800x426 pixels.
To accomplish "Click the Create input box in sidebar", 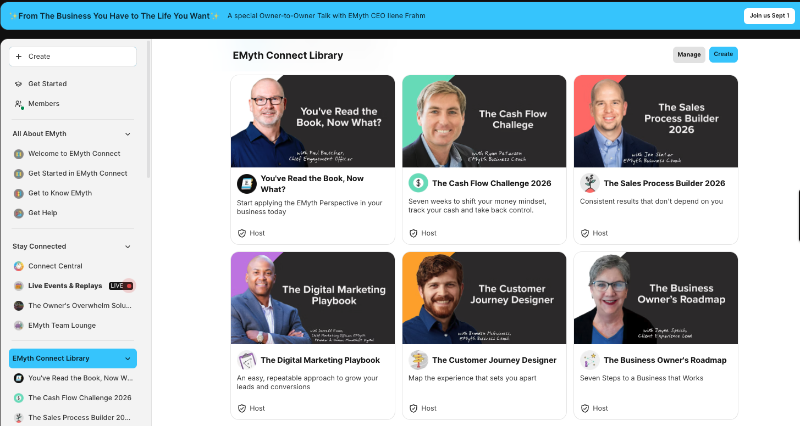I will click(73, 57).
